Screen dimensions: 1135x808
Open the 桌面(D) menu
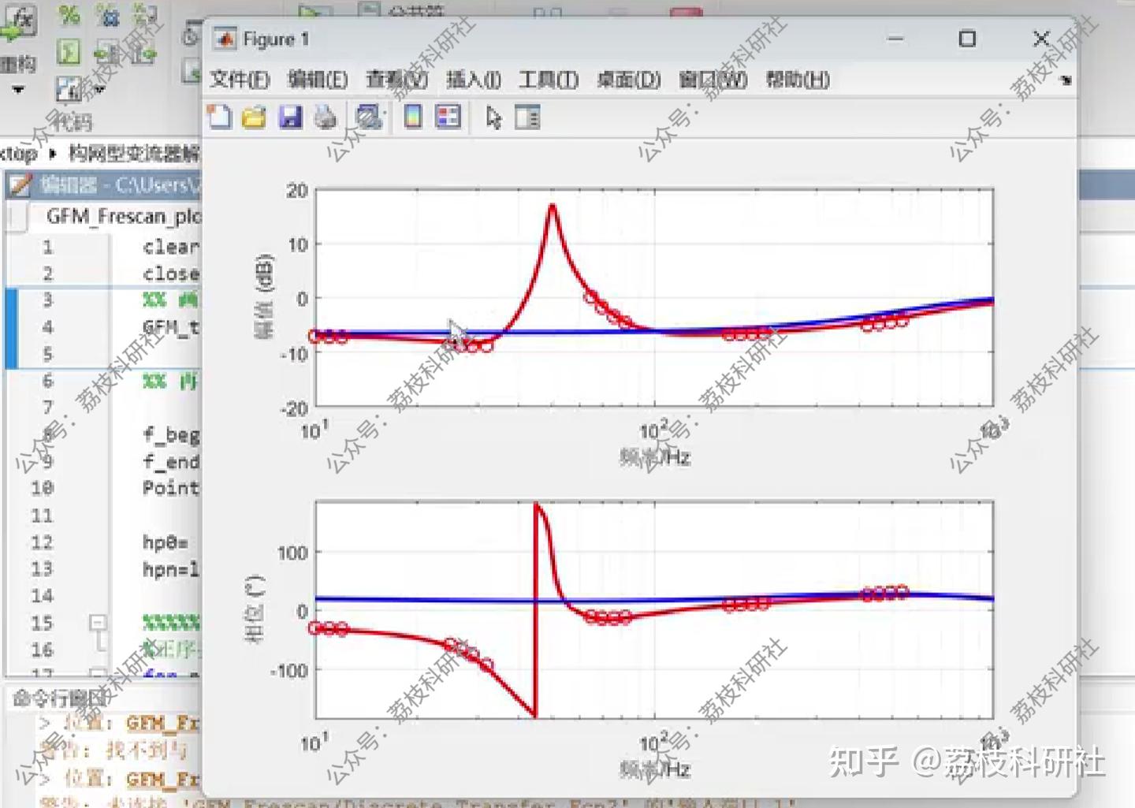click(x=628, y=80)
